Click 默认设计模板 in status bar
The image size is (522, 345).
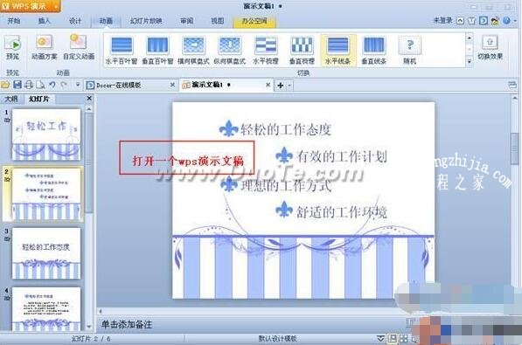[x=277, y=339]
